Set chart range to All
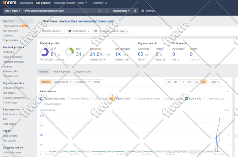 click(204, 82)
